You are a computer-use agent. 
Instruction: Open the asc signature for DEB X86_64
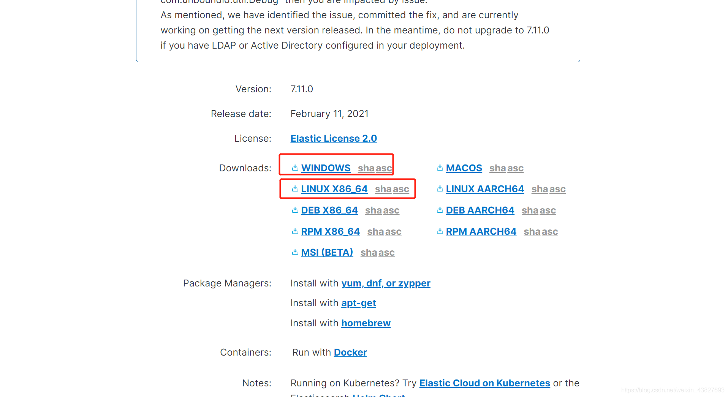pyautogui.click(x=391, y=210)
